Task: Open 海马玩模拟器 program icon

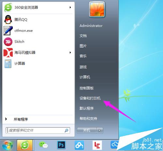Action: 8,53
